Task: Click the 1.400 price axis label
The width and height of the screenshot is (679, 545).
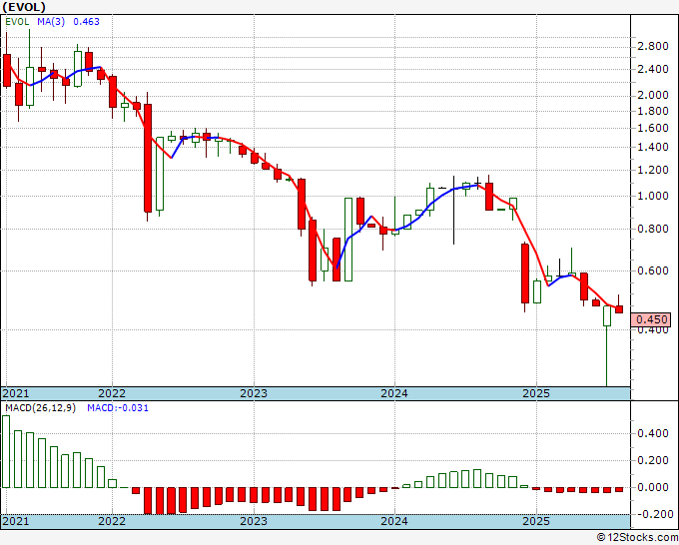Action: tap(653, 147)
